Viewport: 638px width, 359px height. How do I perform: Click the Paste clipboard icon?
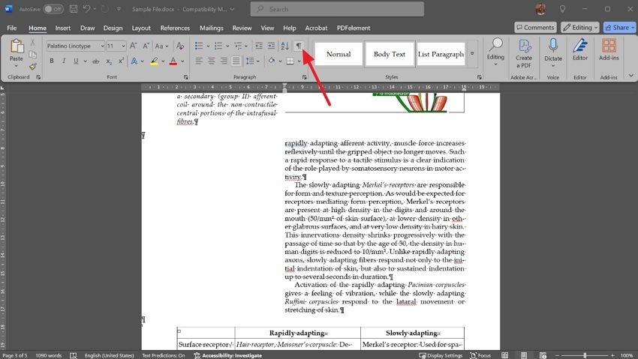17,46
